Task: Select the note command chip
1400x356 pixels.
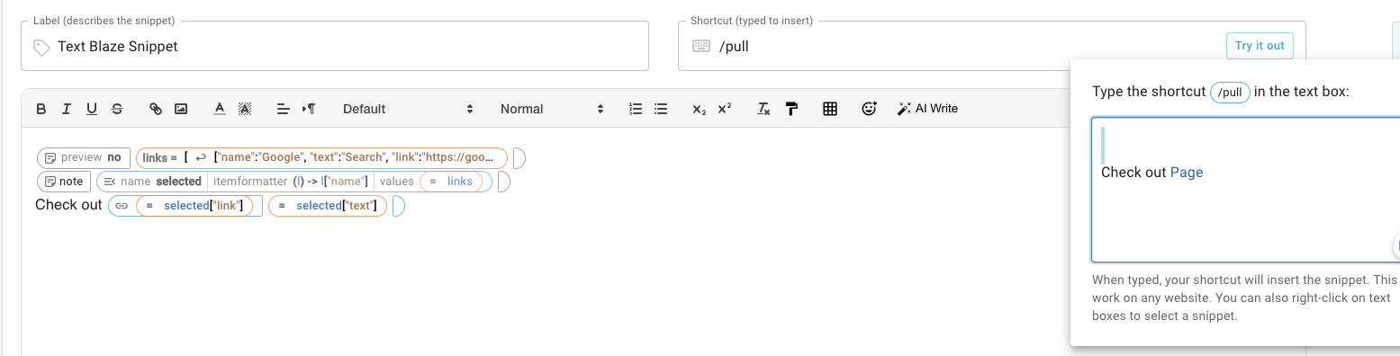Action: click(x=63, y=182)
